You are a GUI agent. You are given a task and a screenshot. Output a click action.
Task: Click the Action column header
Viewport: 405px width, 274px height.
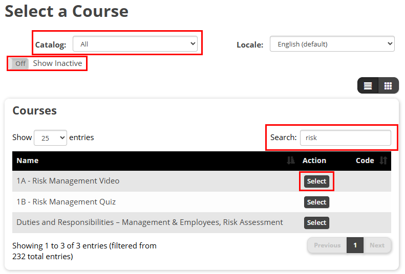pyautogui.click(x=314, y=161)
